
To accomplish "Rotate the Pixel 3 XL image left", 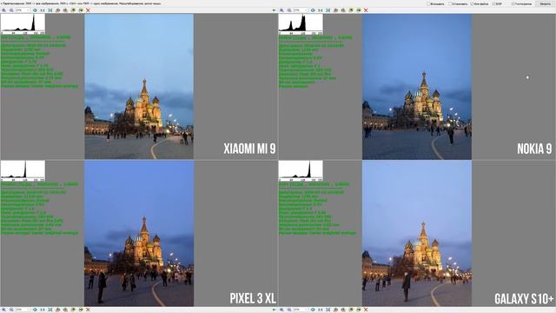I will click(x=58, y=310).
